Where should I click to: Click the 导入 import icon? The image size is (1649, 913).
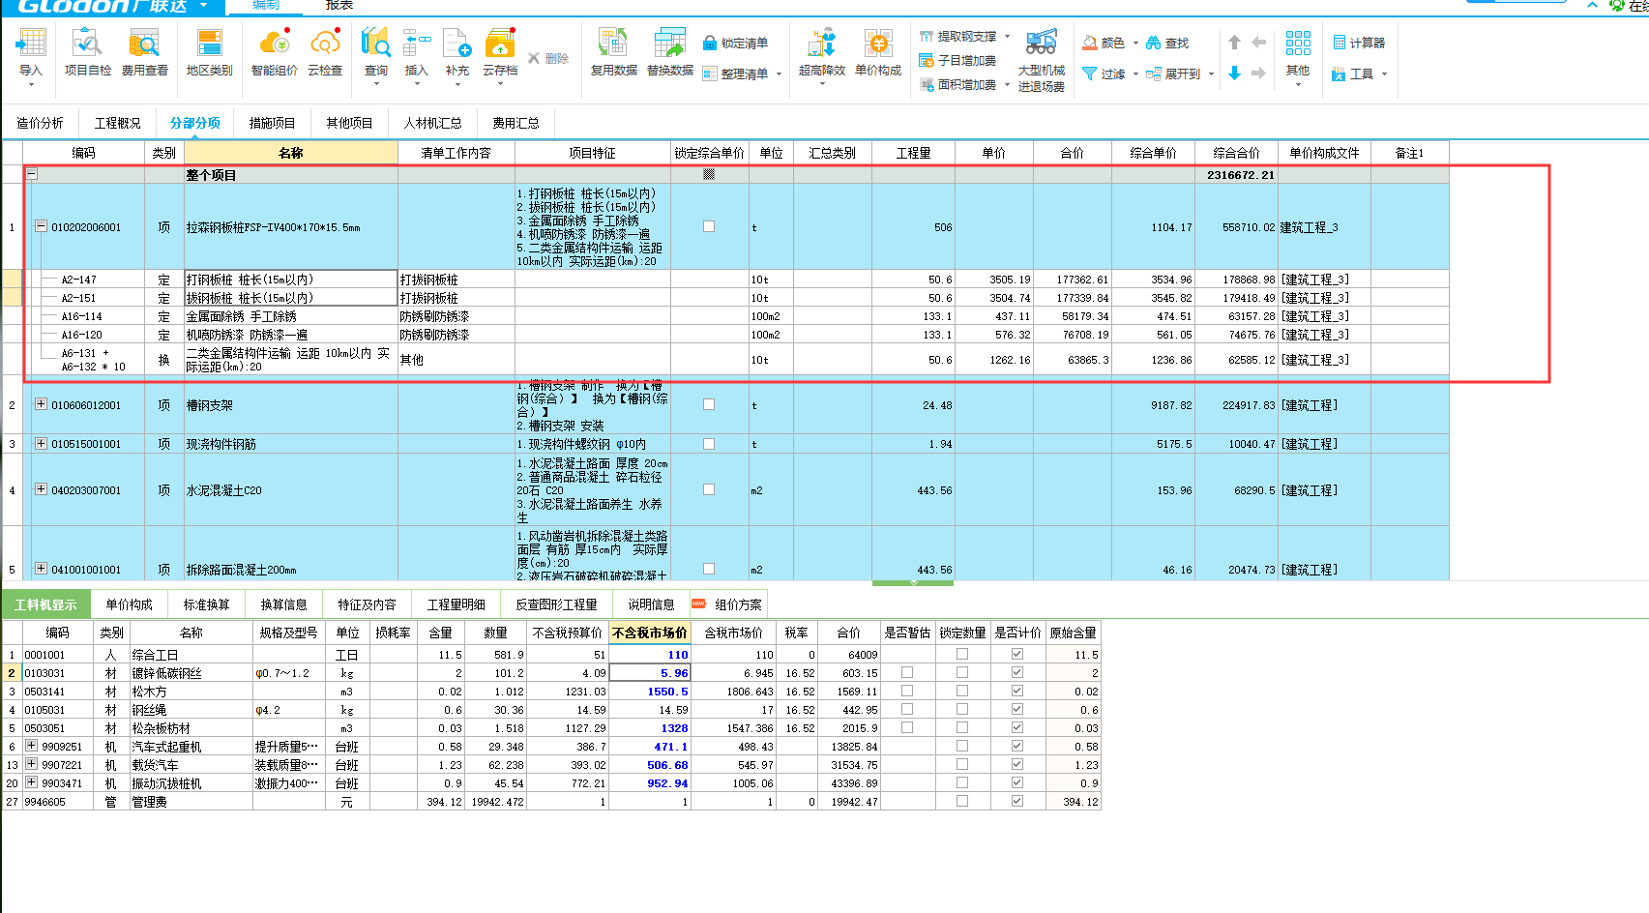tap(31, 44)
